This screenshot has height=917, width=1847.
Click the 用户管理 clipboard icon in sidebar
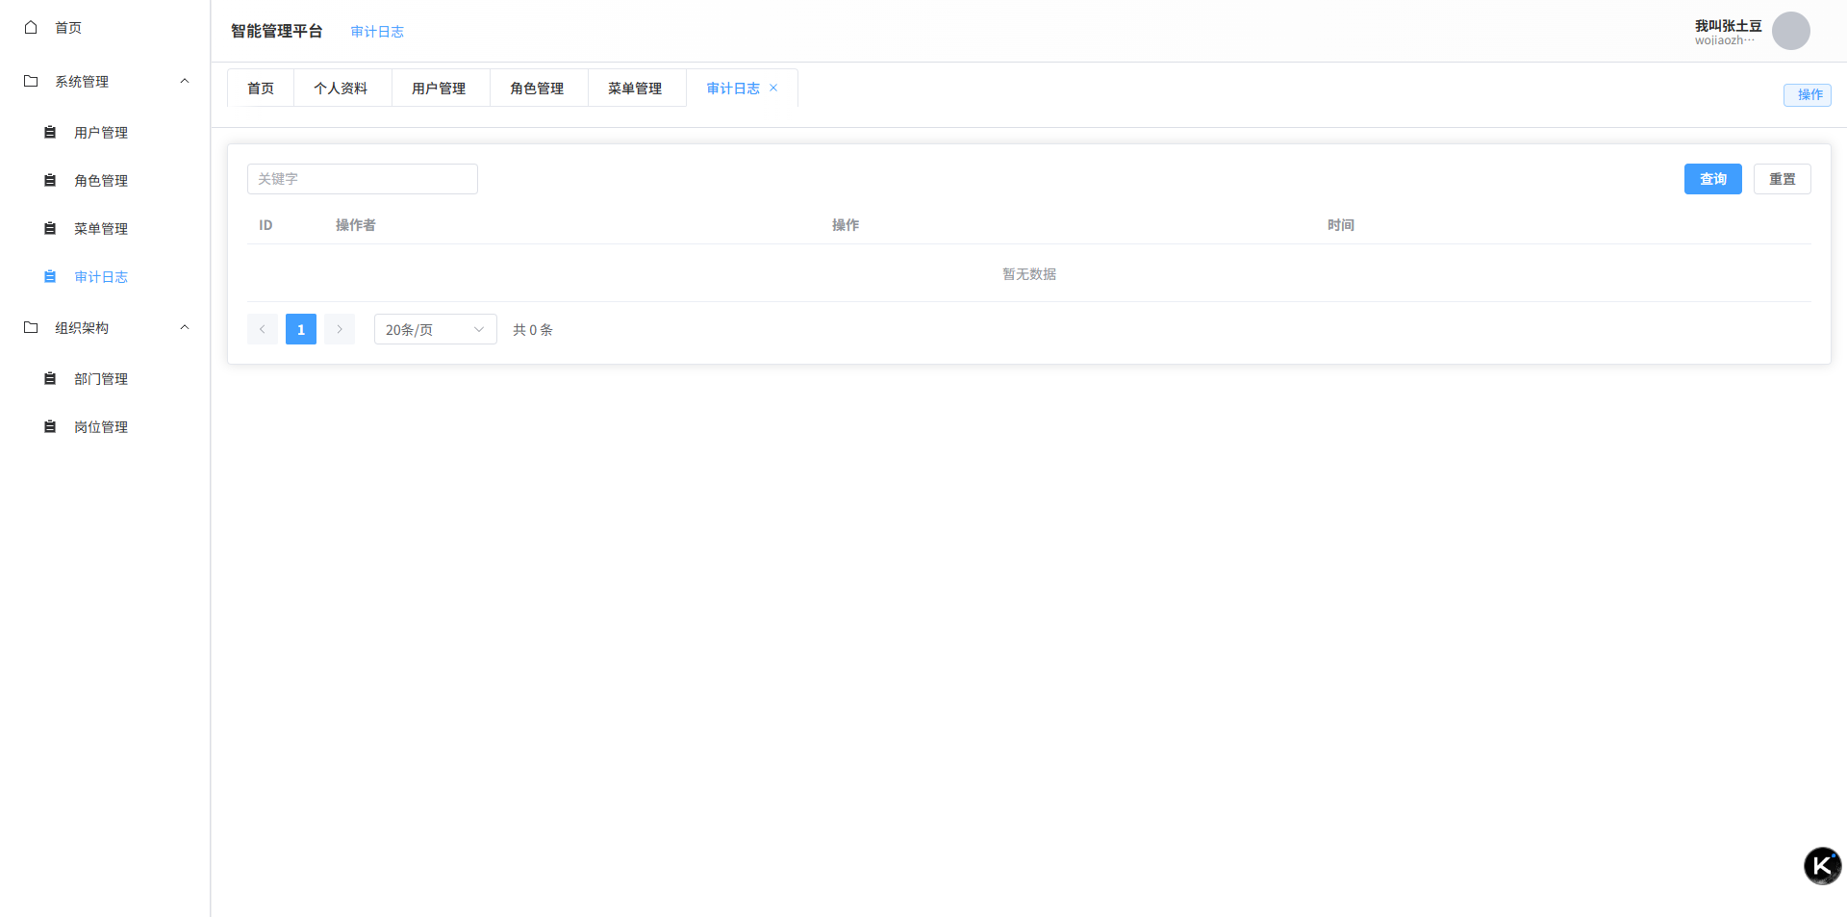(50, 132)
